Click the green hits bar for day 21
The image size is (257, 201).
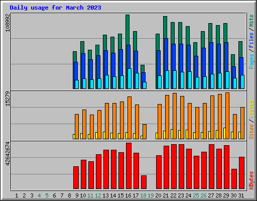pos(165,27)
